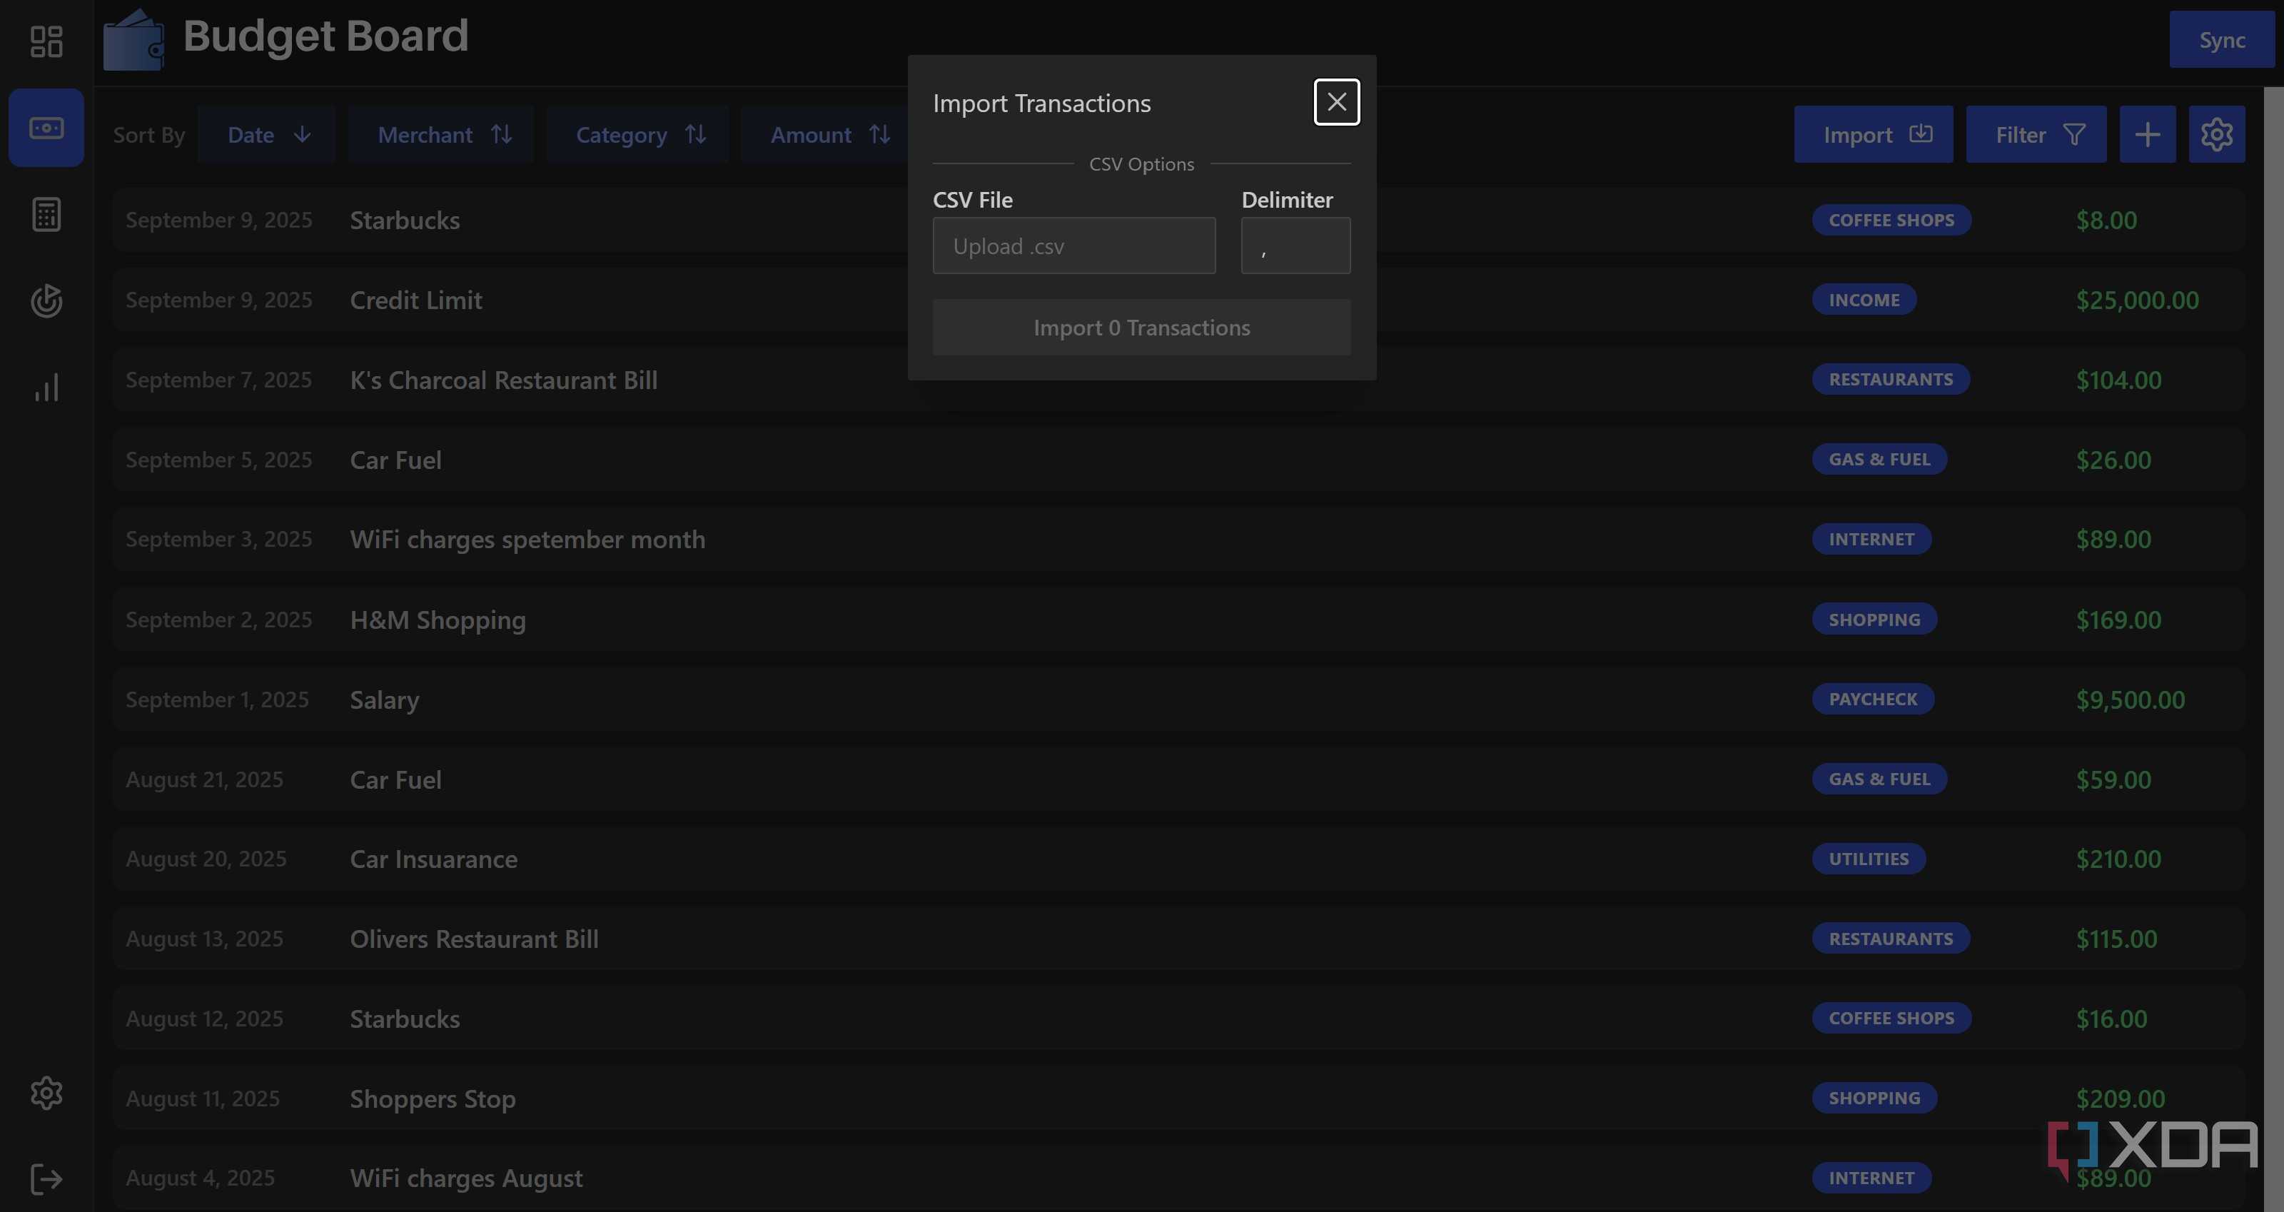The width and height of the screenshot is (2284, 1212).
Task: Click the PAYCHECK category tag
Action: [x=1873, y=699]
